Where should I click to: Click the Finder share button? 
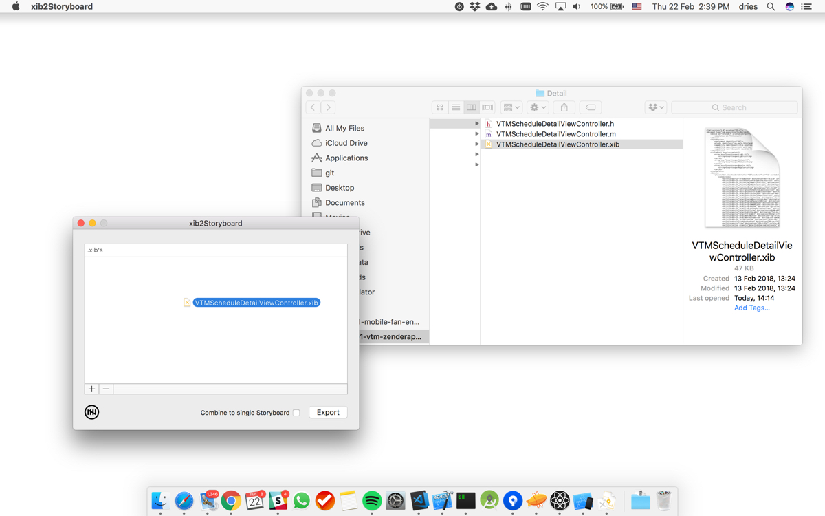[x=564, y=107]
